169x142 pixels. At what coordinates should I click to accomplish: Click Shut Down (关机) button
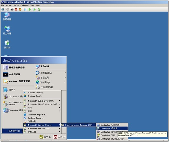[x=59, y=137]
